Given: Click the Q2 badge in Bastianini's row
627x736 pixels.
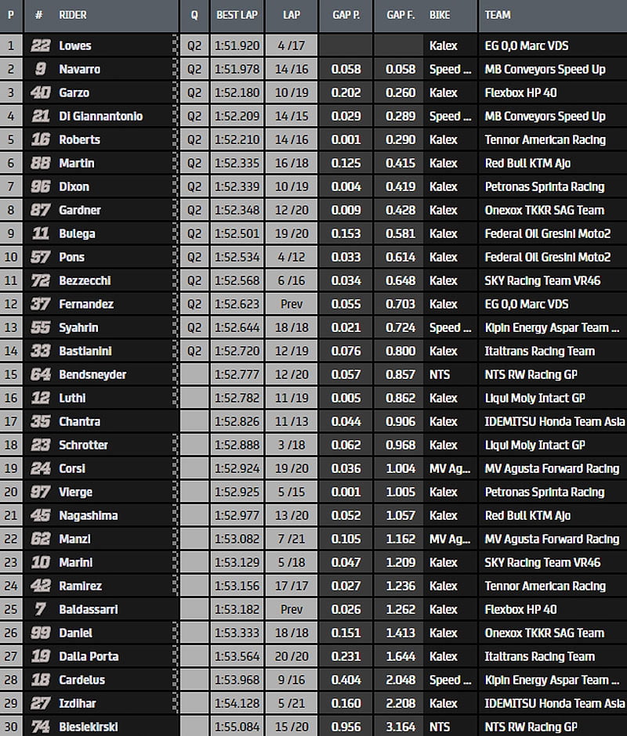Looking at the screenshot, I should pyautogui.click(x=194, y=352).
